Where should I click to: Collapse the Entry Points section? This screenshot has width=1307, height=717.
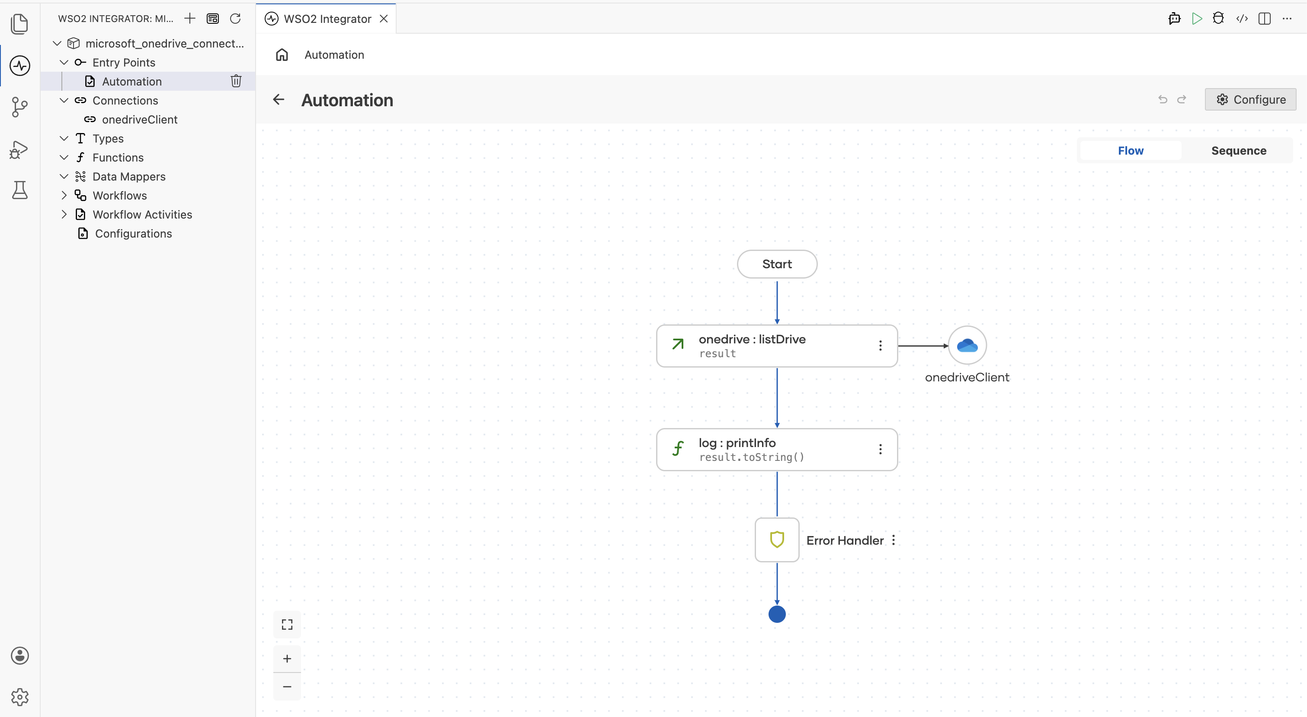pos(64,62)
